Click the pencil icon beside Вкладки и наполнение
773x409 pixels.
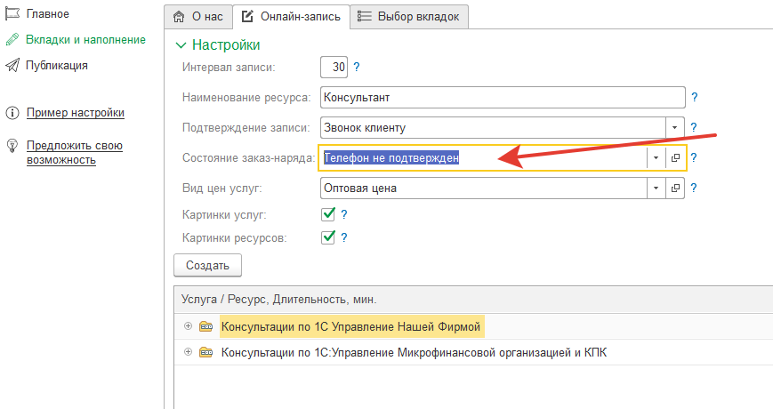12,40
